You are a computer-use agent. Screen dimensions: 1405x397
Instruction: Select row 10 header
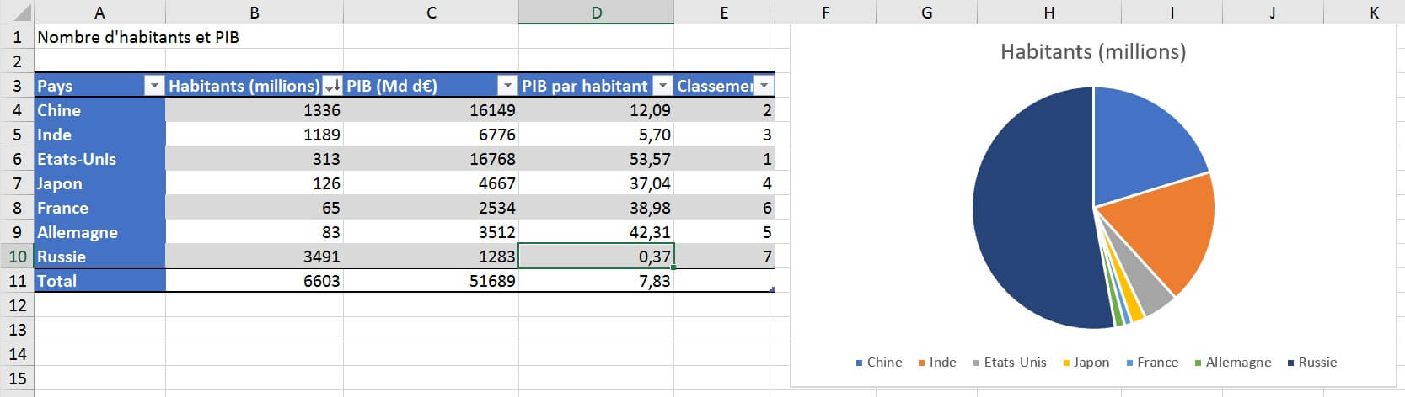click(x=17, y=257)
